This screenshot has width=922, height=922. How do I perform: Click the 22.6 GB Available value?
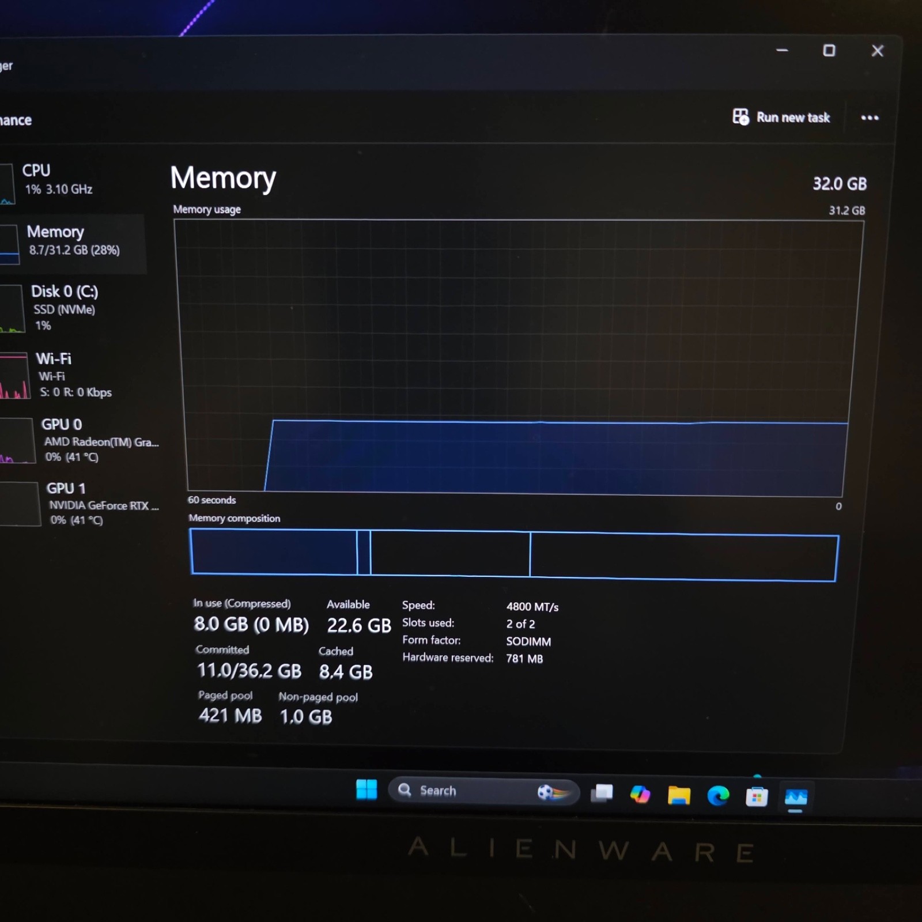pos(359,625)
